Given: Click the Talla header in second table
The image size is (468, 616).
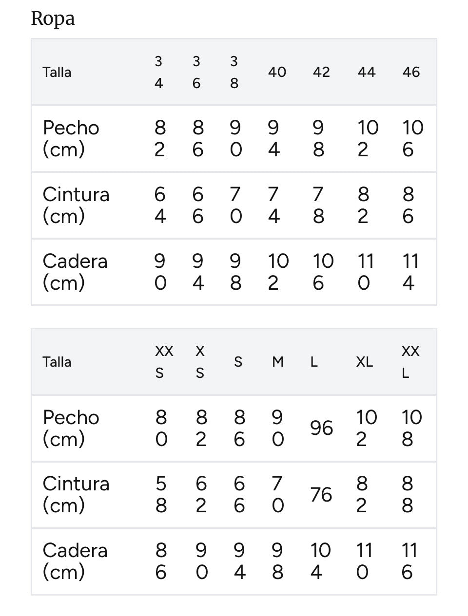Looking at the screenshot, I should 57,362.
